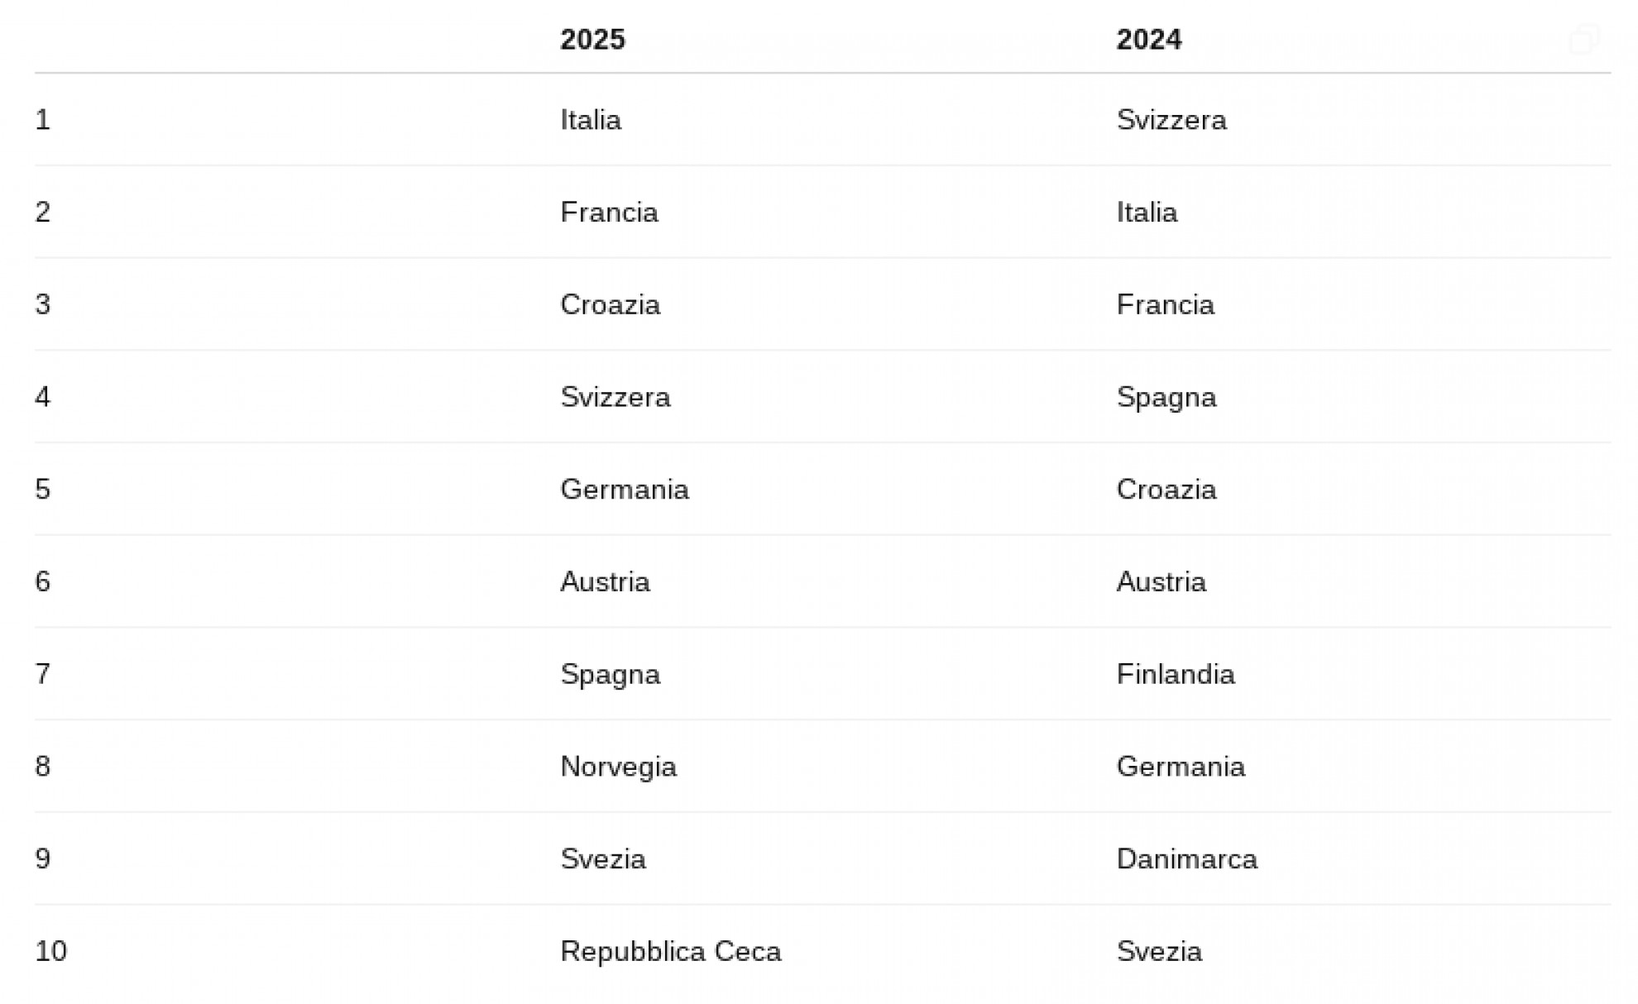Click rank number 1
This screenshot has width=1638, height=1004.
tap(43, 120)
